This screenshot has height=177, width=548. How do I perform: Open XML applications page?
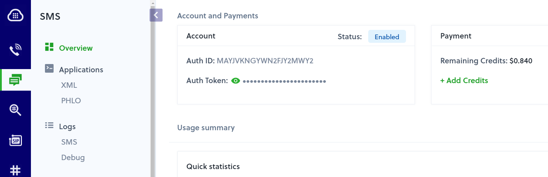pyautogui.click(x=69, y=85)
